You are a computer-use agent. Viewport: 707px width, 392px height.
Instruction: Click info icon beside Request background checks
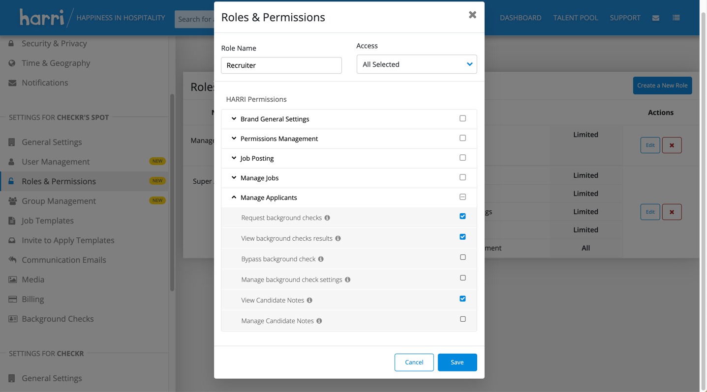click(x=327, y=218)
